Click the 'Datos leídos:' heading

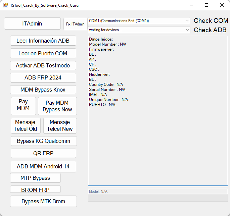point(101,39)
